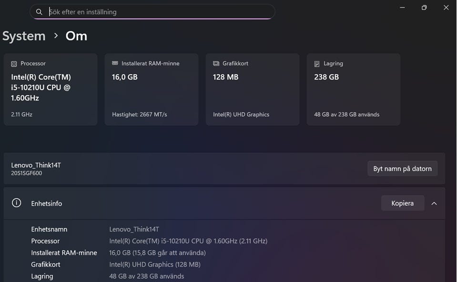Open the Grafikkort 128 MB card
Image resolution: width=457 pixels, height=282 pixels.
tap(253, 90)
